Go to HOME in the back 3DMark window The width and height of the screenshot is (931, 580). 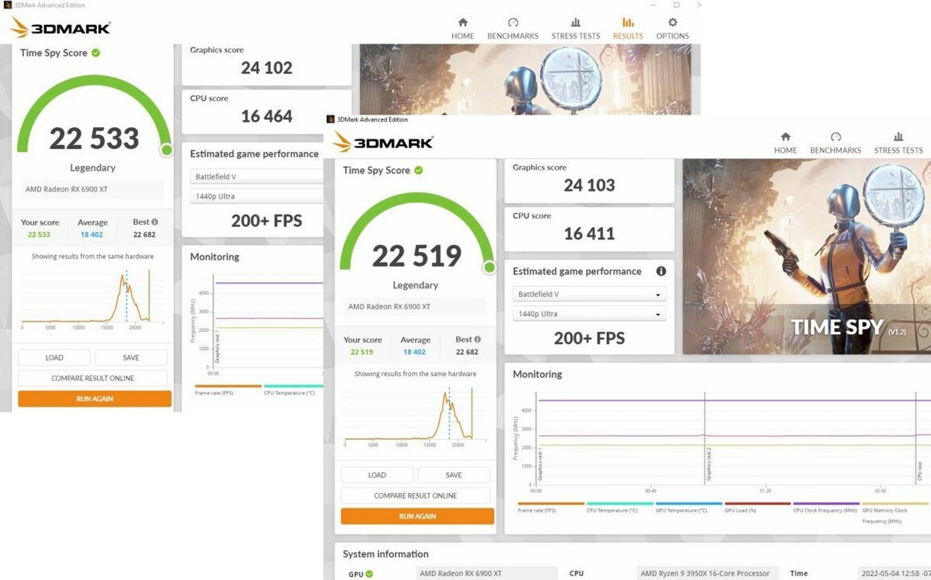[x=463, y=28]
